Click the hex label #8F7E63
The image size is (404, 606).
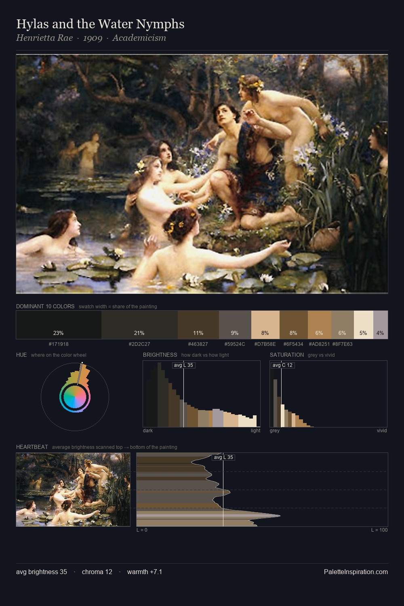342,344
